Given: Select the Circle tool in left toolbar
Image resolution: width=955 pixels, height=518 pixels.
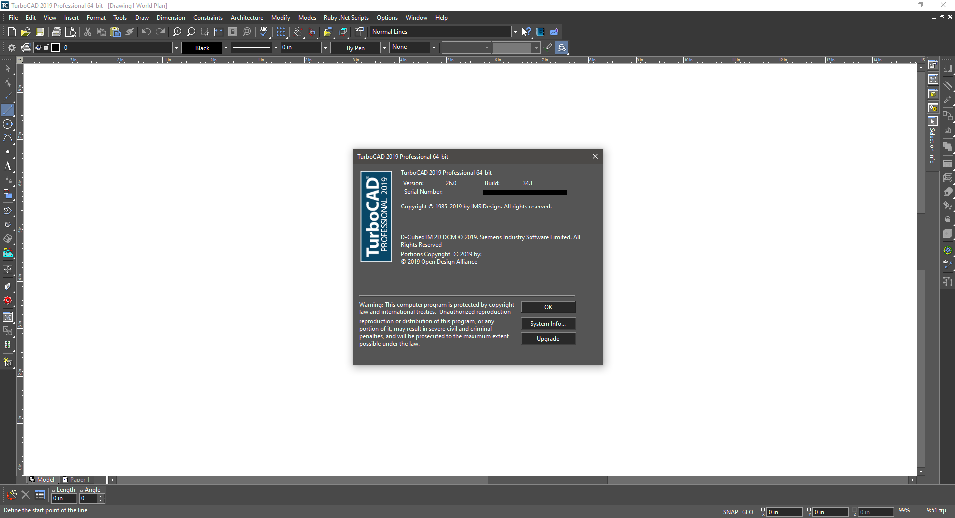Looking at the screenshot, I should 8,124.
